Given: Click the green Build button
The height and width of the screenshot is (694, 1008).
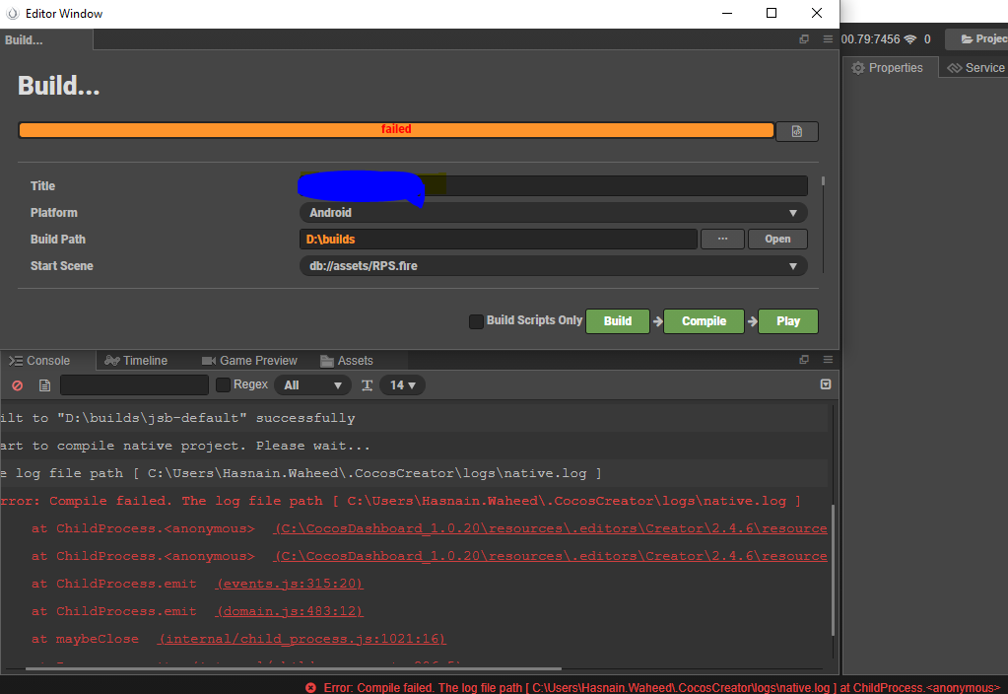Looking at the screenshot, I should [618, 321].
